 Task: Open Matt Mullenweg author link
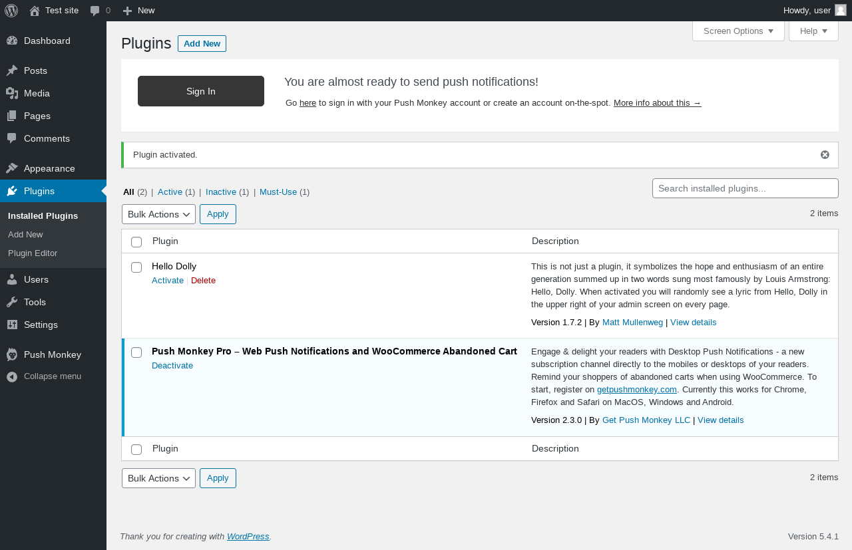click(632, 322)
